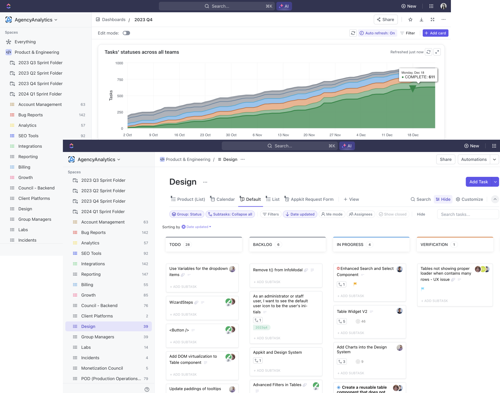This screenshot has width=500, height=393.
Task: Click the star favorite icon on the dashboard
Action: pos(410,20)
